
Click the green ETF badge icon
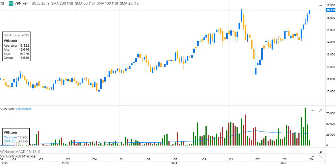pyautogui.click(x=11, y=3)
